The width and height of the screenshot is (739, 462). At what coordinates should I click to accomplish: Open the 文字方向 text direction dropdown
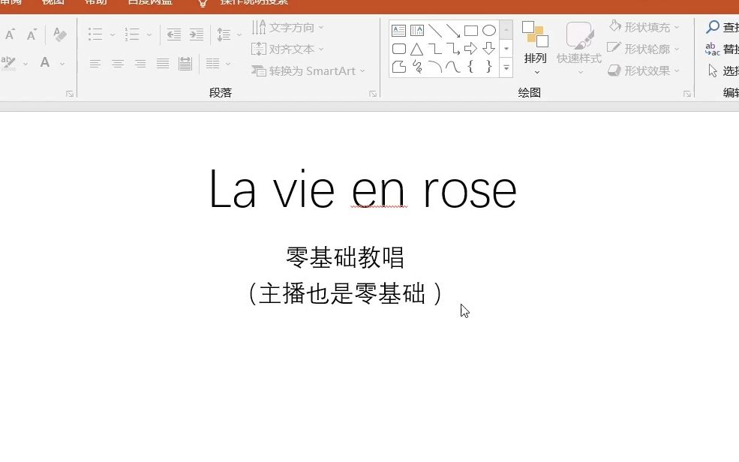coord(287,28)
